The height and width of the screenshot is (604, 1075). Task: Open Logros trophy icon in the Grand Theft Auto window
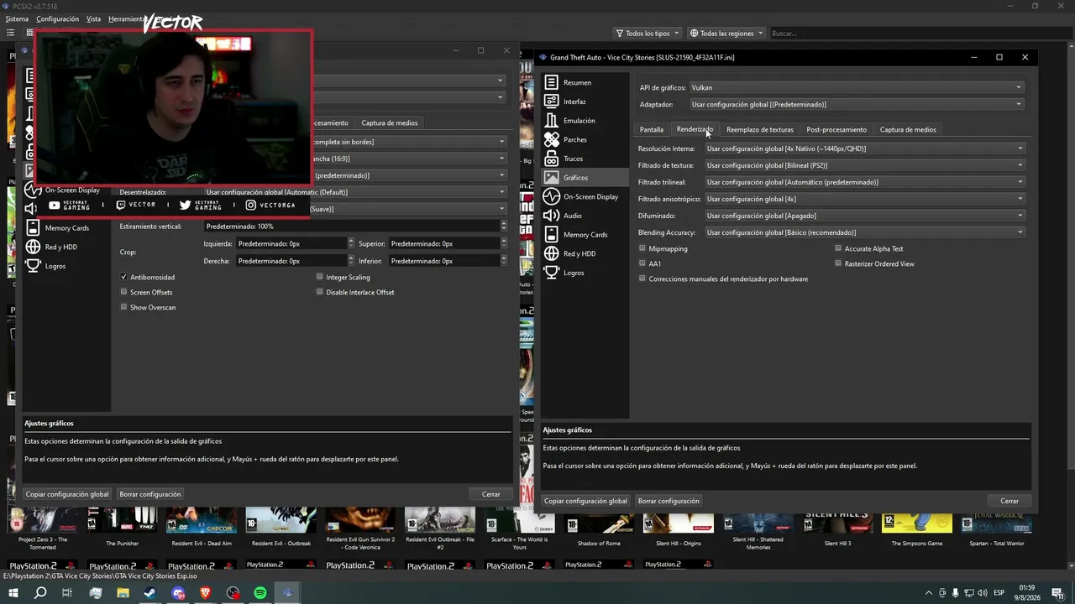(x=551, y=273)
